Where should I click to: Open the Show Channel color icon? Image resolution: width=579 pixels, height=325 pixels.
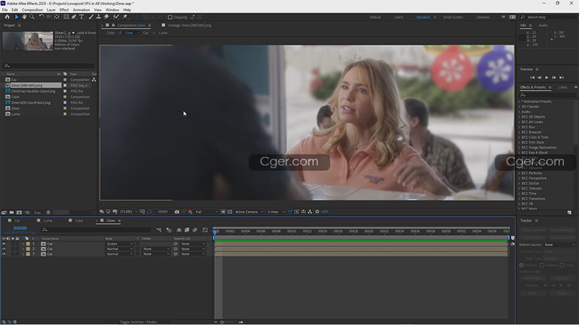pyautogui.click(x=190, y=212)
